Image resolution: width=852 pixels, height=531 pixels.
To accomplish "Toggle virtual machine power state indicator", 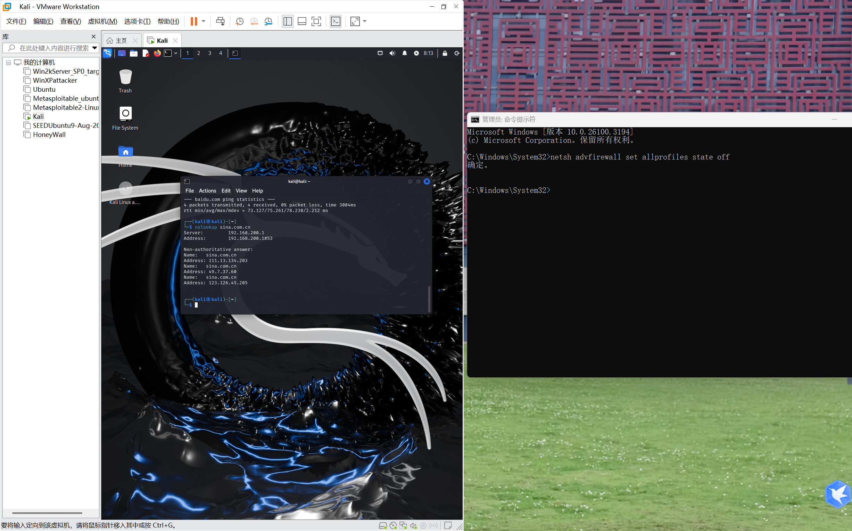I will coord(194,21).
